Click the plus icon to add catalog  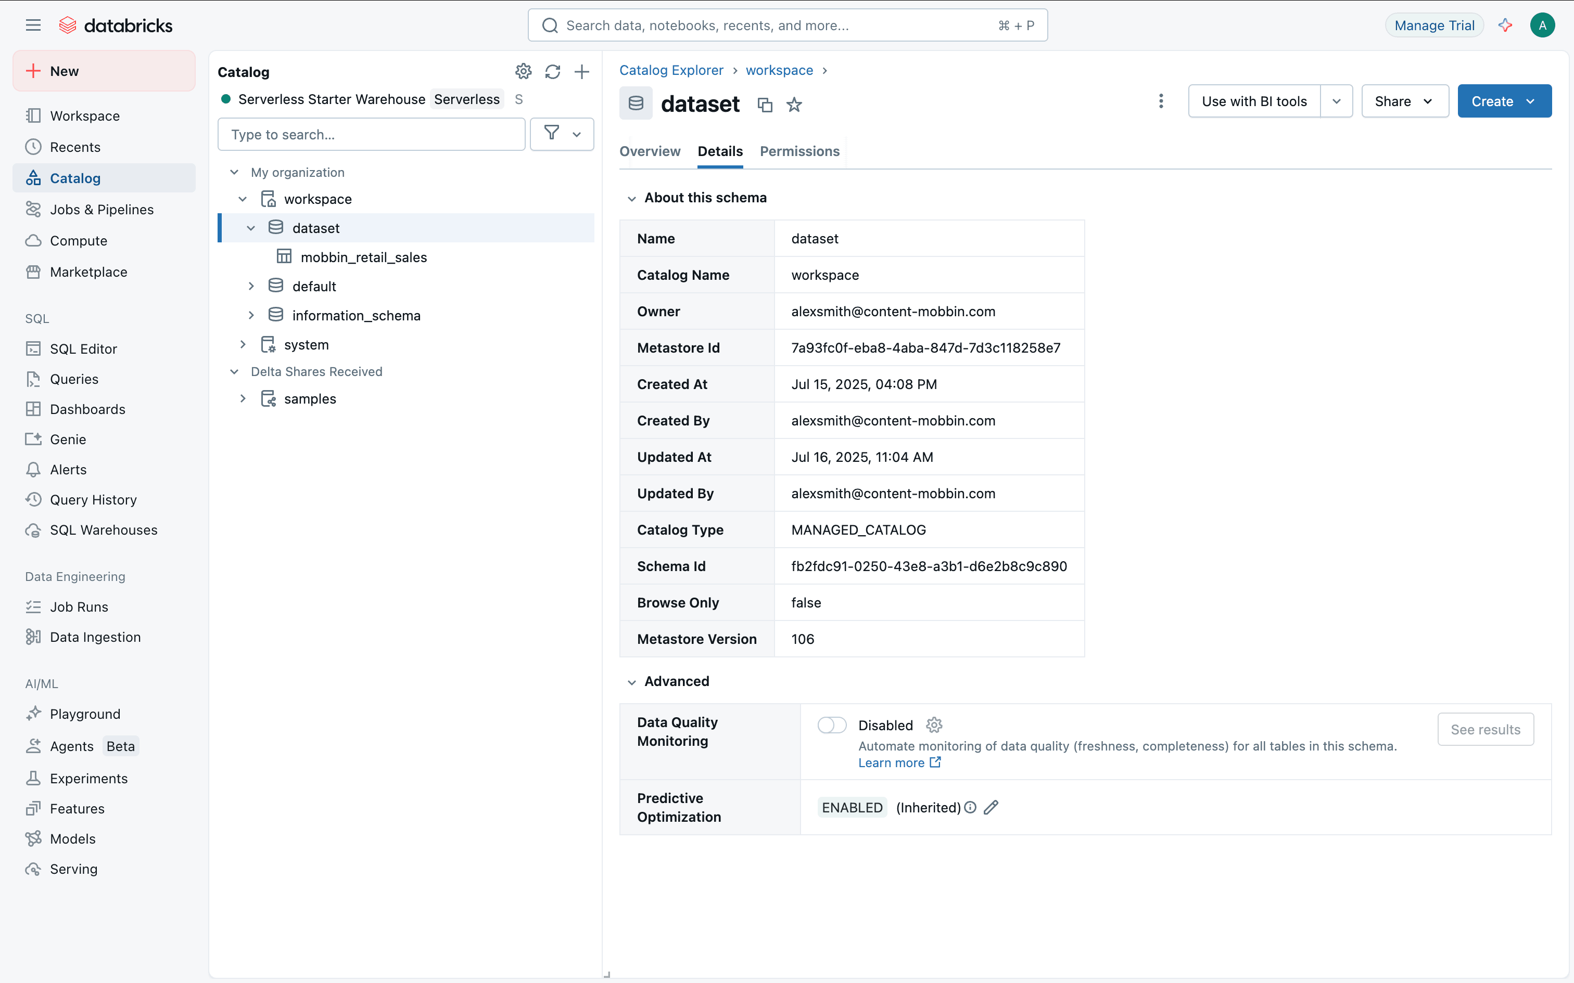(x=581, y=72)
